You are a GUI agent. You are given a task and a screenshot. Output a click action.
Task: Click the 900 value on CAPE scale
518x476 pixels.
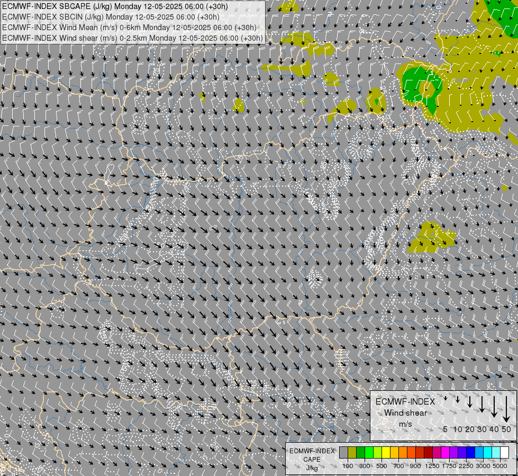(x=415, y=466)
